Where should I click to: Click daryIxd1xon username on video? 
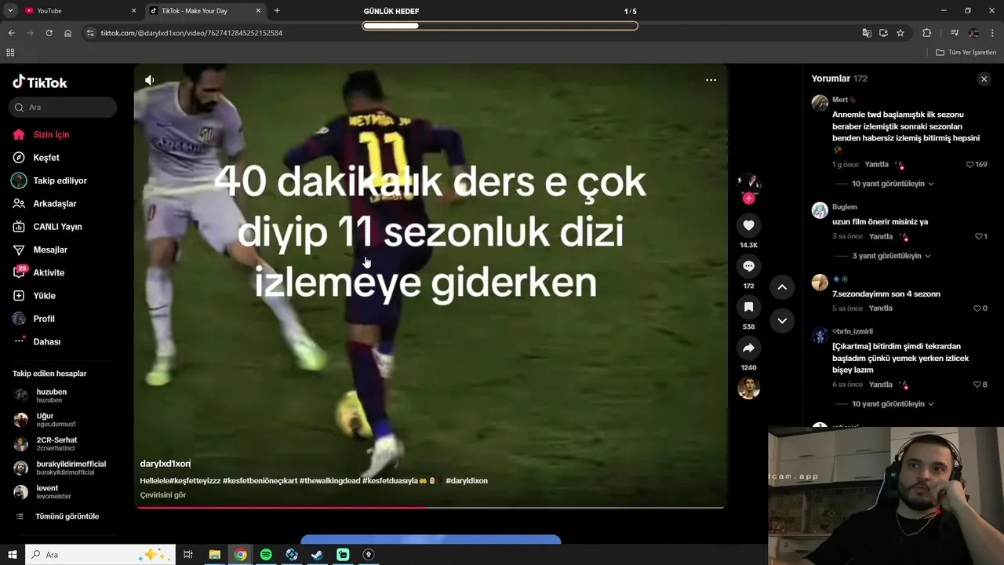click(x=166, y=464)
